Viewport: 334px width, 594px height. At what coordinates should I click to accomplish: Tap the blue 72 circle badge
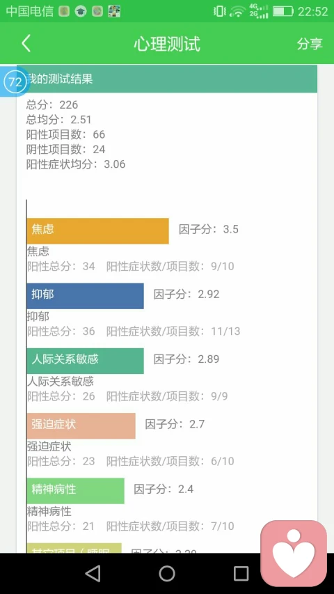[x=15, y=82]
